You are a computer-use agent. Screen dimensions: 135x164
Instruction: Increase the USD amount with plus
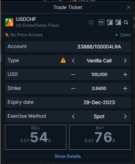click(125, 75)
